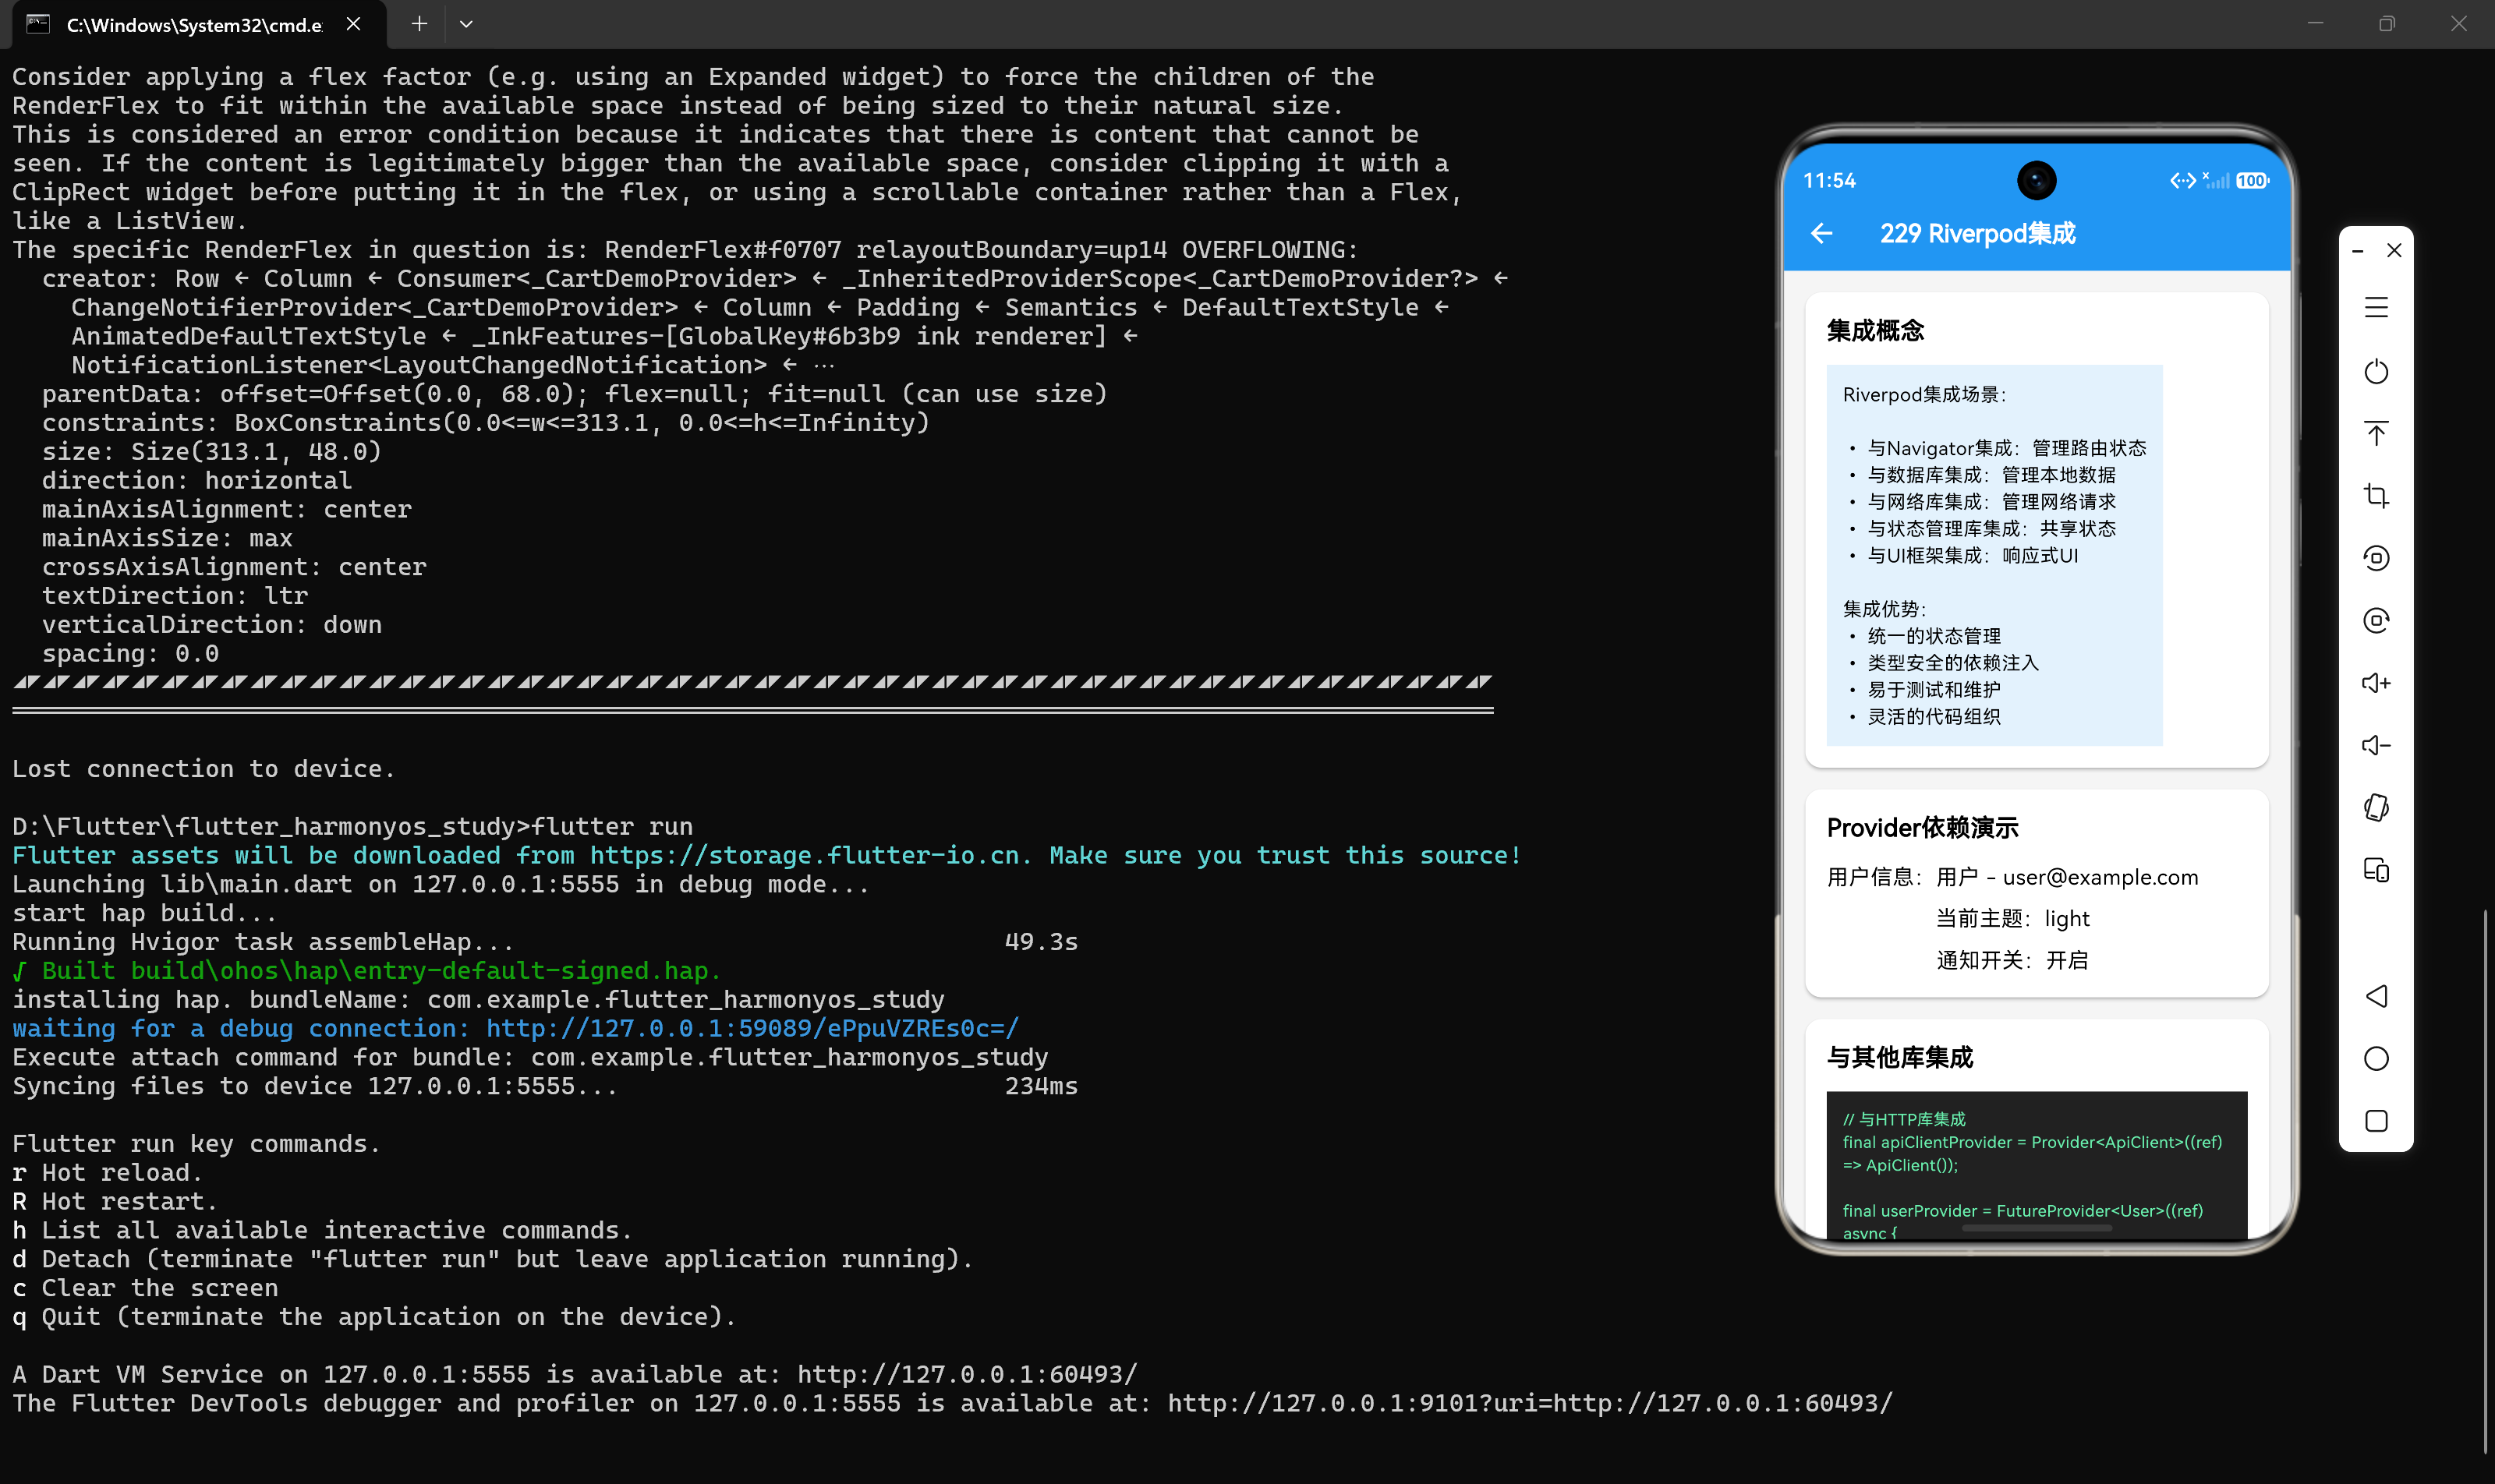
Task: Click the phone home gesture bar
Action: pos(2037,1227)
